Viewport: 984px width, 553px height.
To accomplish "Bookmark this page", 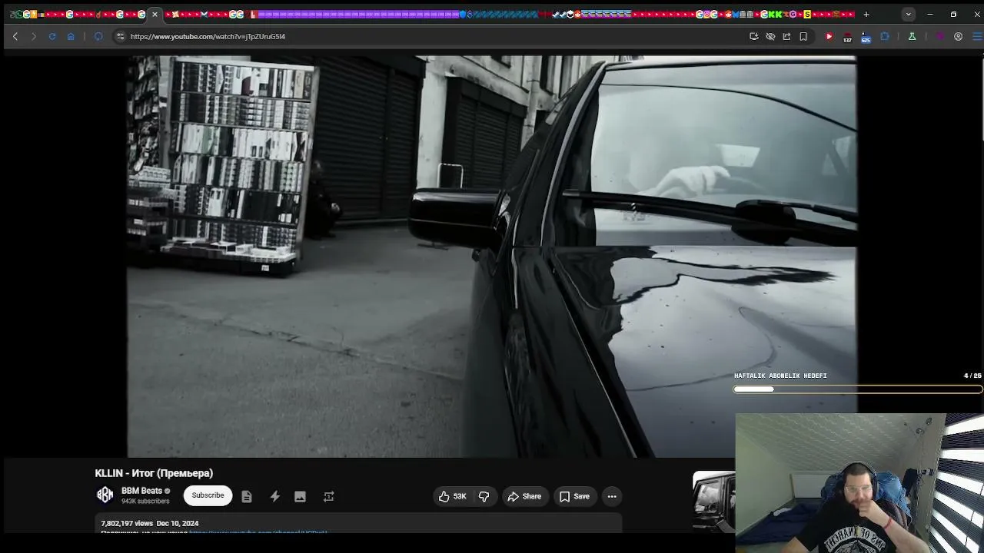I will [803, 36].
